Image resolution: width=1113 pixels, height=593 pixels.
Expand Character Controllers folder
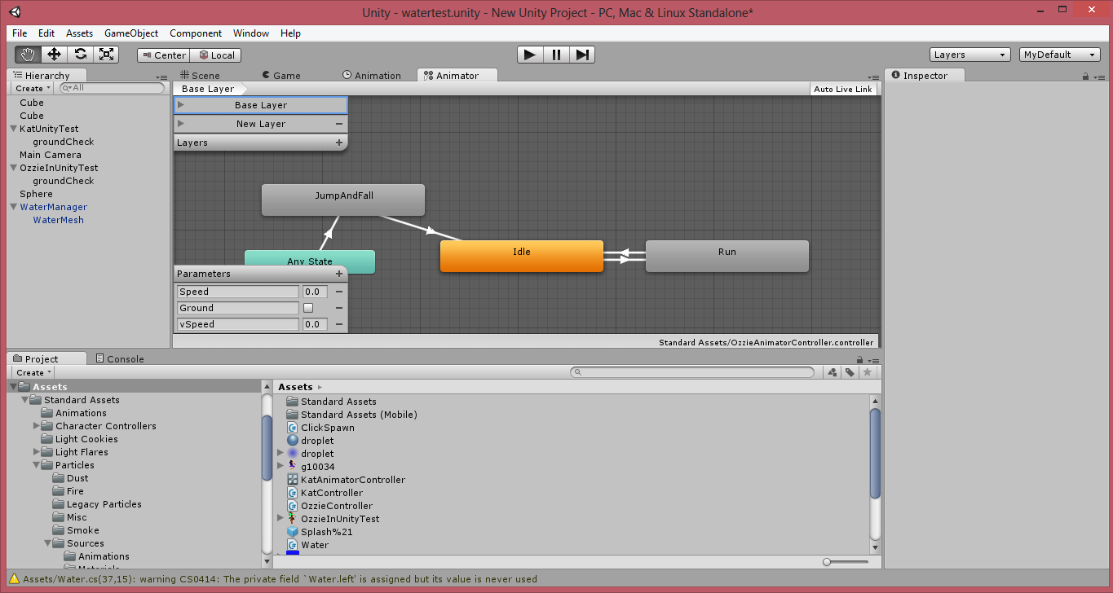click(36, 426)
